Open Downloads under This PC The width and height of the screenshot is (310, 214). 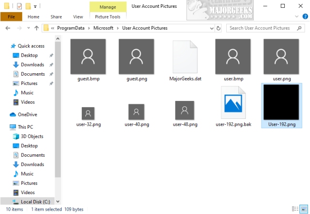coord(29,165)
